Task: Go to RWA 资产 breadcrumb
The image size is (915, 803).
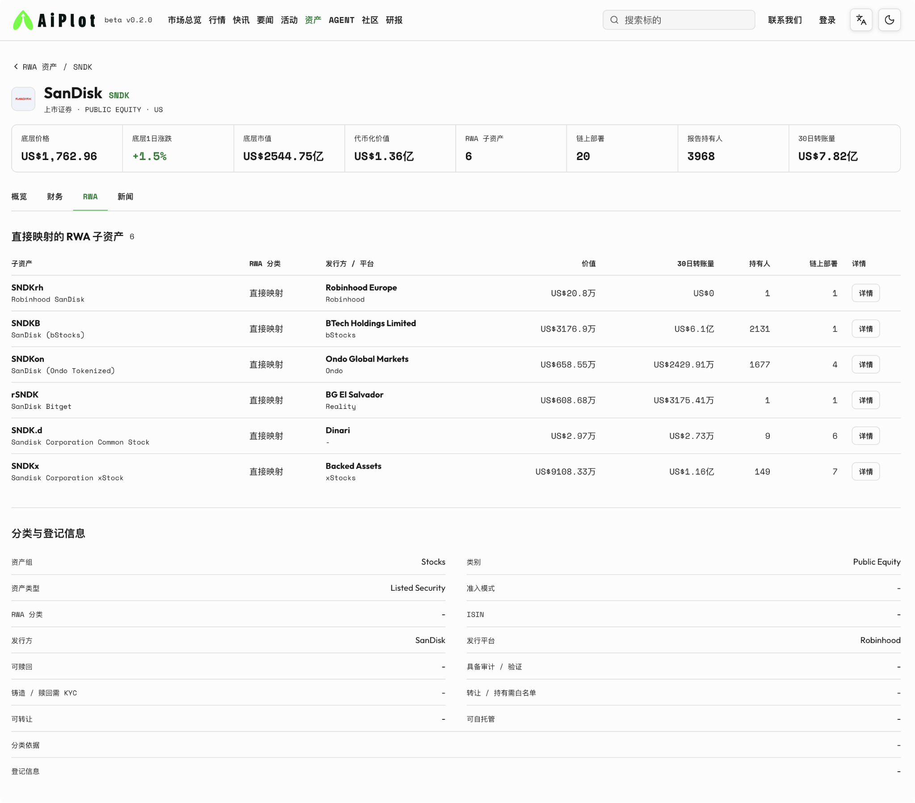Action: pyautogui.click(x=40, y=67)
